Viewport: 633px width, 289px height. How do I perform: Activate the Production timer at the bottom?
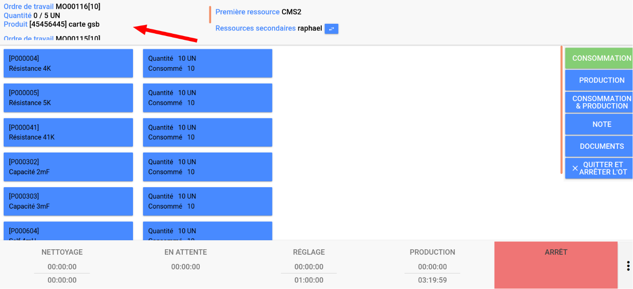tap(432, 265)
